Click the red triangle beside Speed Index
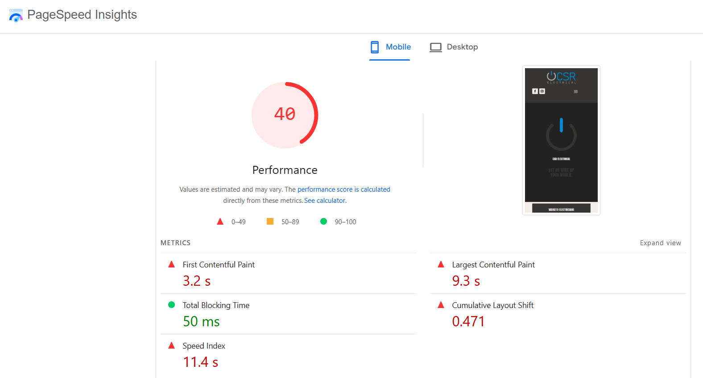 tap(171, 345)
